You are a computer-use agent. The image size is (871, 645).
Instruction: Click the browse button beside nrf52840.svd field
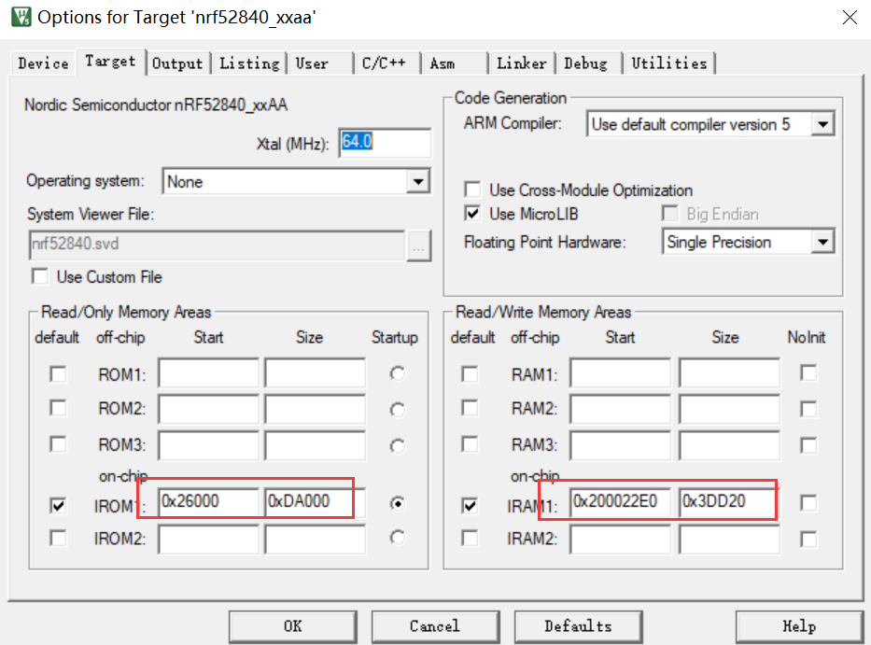click(x=418, y=245)
